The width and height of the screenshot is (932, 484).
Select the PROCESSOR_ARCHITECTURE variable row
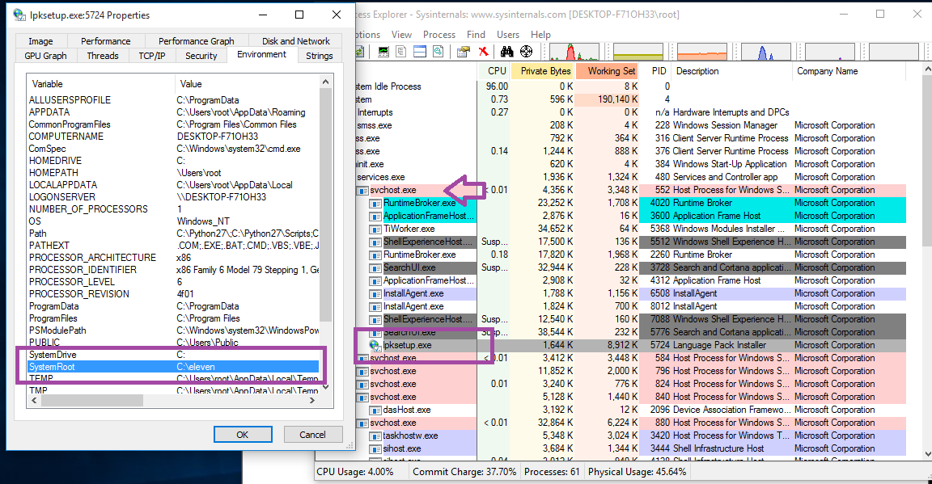[174, 258]
